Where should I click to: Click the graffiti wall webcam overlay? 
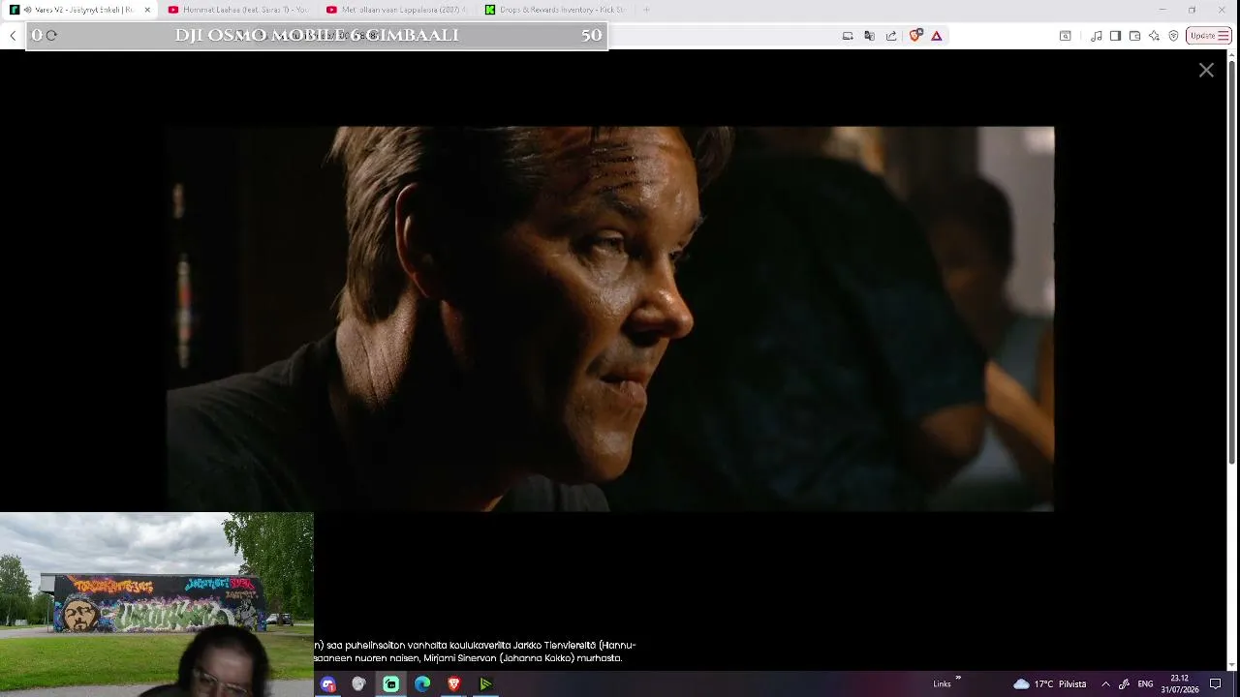tap(157, 604)
